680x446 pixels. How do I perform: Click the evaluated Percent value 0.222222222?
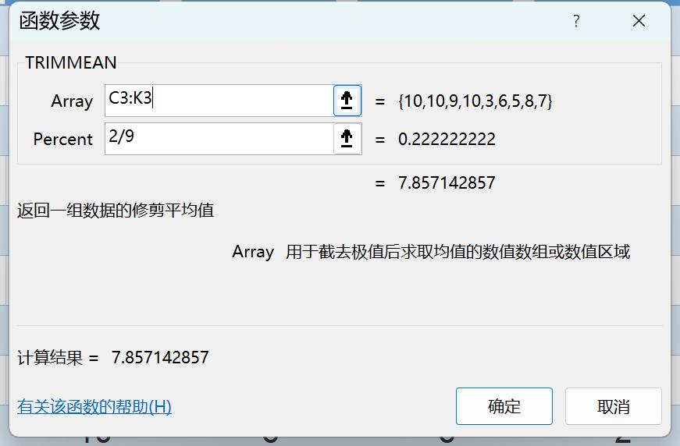[x=447, y=139]
